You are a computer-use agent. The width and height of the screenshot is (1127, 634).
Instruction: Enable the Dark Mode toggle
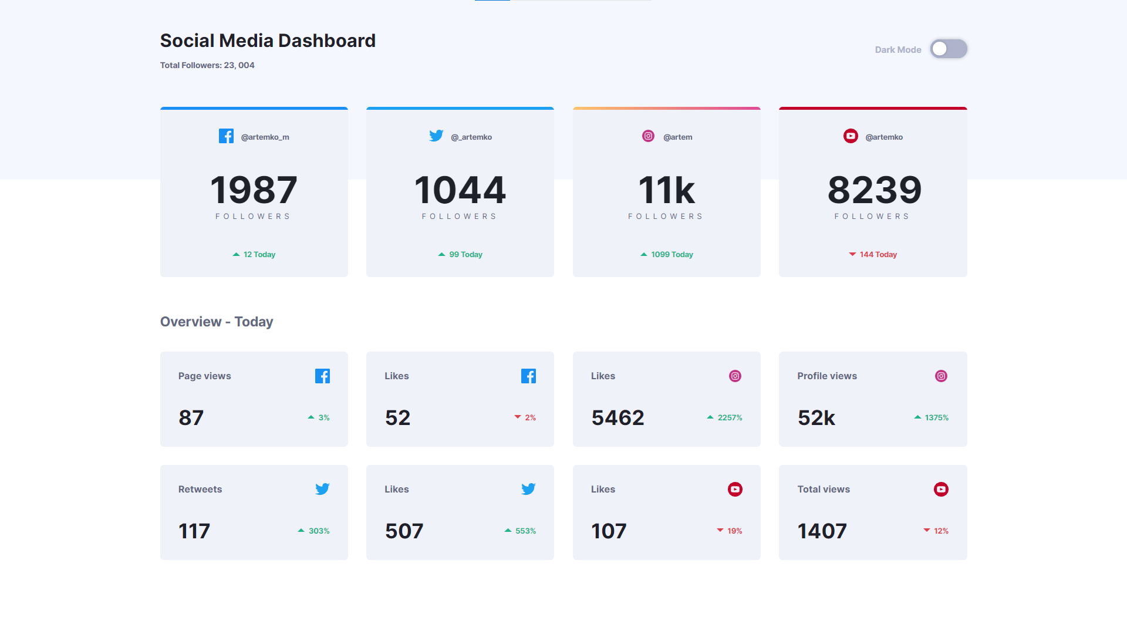point(949,49)
